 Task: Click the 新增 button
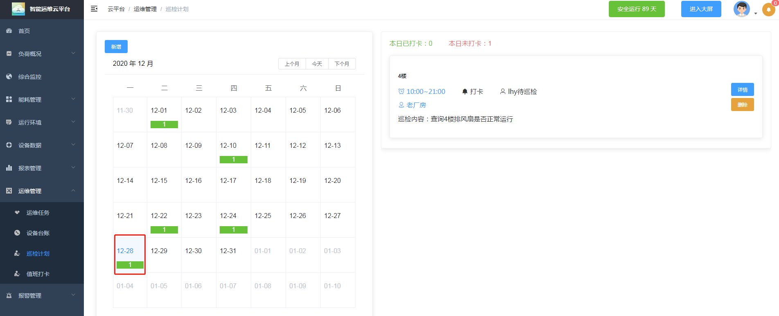(116, 47)
